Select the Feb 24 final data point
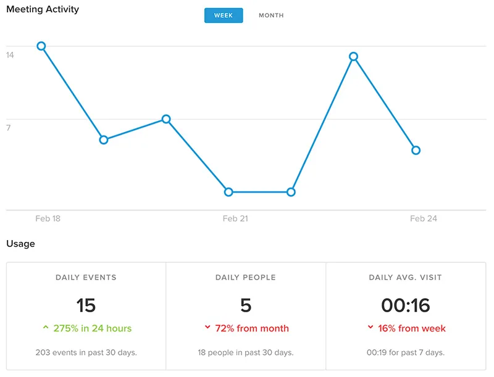494x377 pixels. pyautogui.click(x=416, y=151)
